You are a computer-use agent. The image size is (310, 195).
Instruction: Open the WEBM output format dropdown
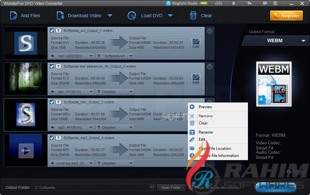(x=303, y=41)
